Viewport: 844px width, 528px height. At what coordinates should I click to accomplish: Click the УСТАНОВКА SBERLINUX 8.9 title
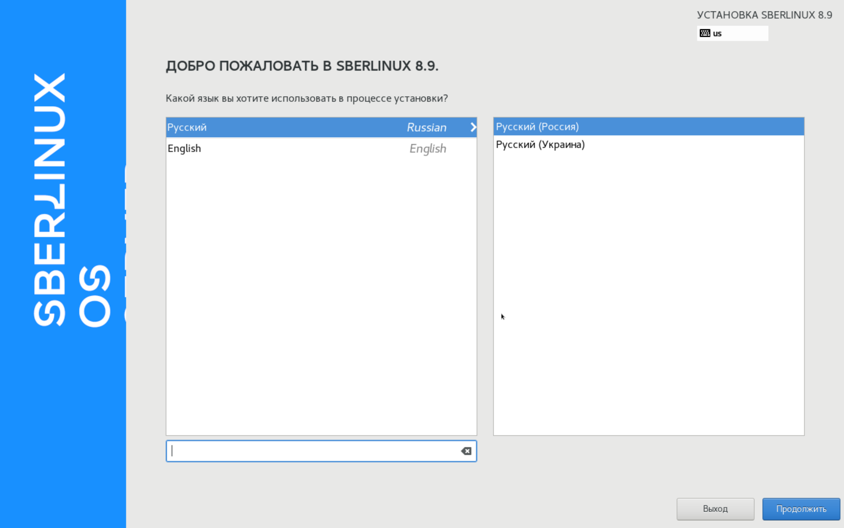coord(765,15)
